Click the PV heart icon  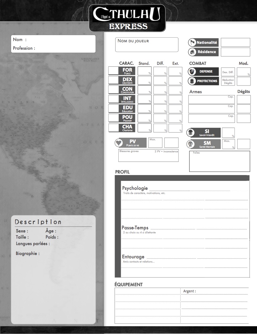119,143
